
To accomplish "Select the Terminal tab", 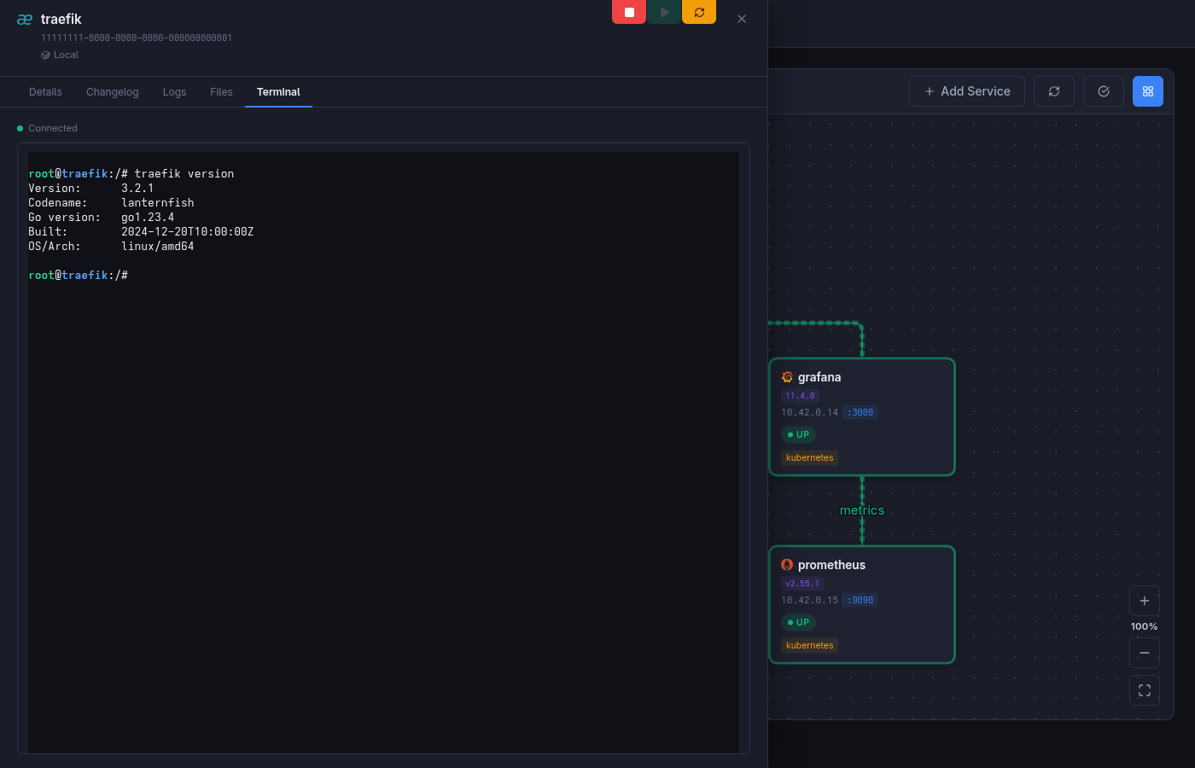I will 278,92.
